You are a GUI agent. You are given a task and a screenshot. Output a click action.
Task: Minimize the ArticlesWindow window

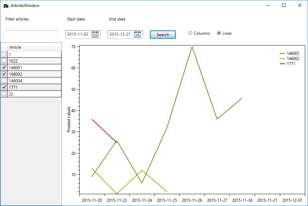click(x=268, y=5)
